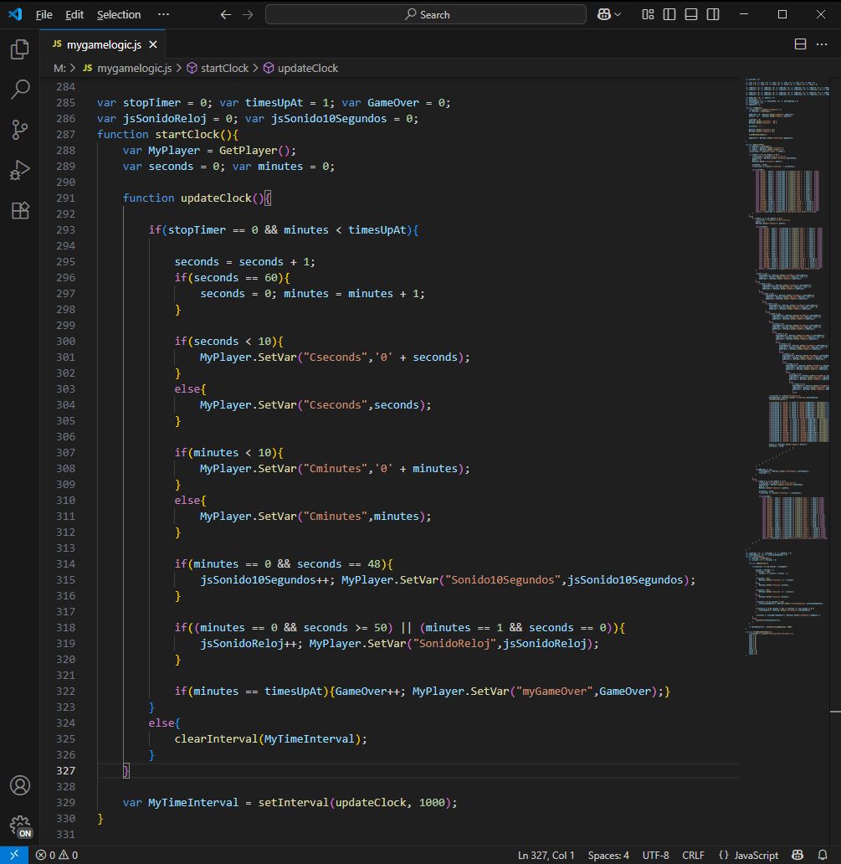Click the Ln 327, Col 1 indicator
Screen dimensions: 841x864
click(546, 855)
